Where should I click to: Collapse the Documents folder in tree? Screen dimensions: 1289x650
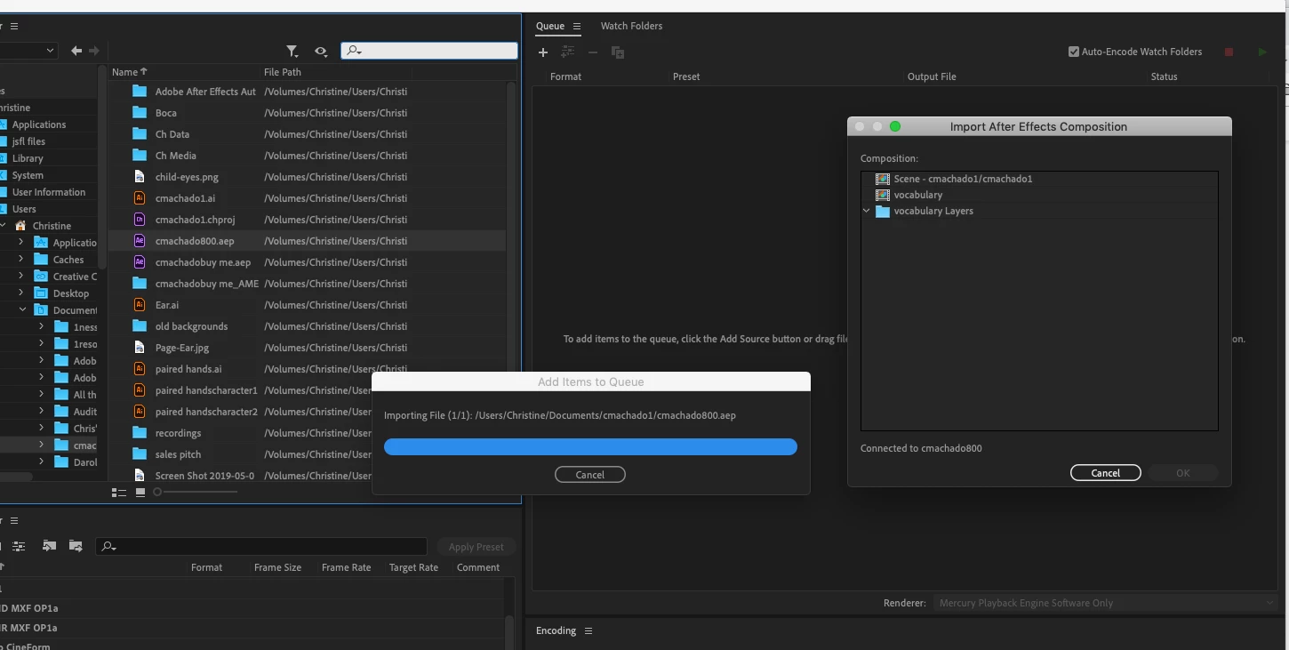click(x=21, y=310)
